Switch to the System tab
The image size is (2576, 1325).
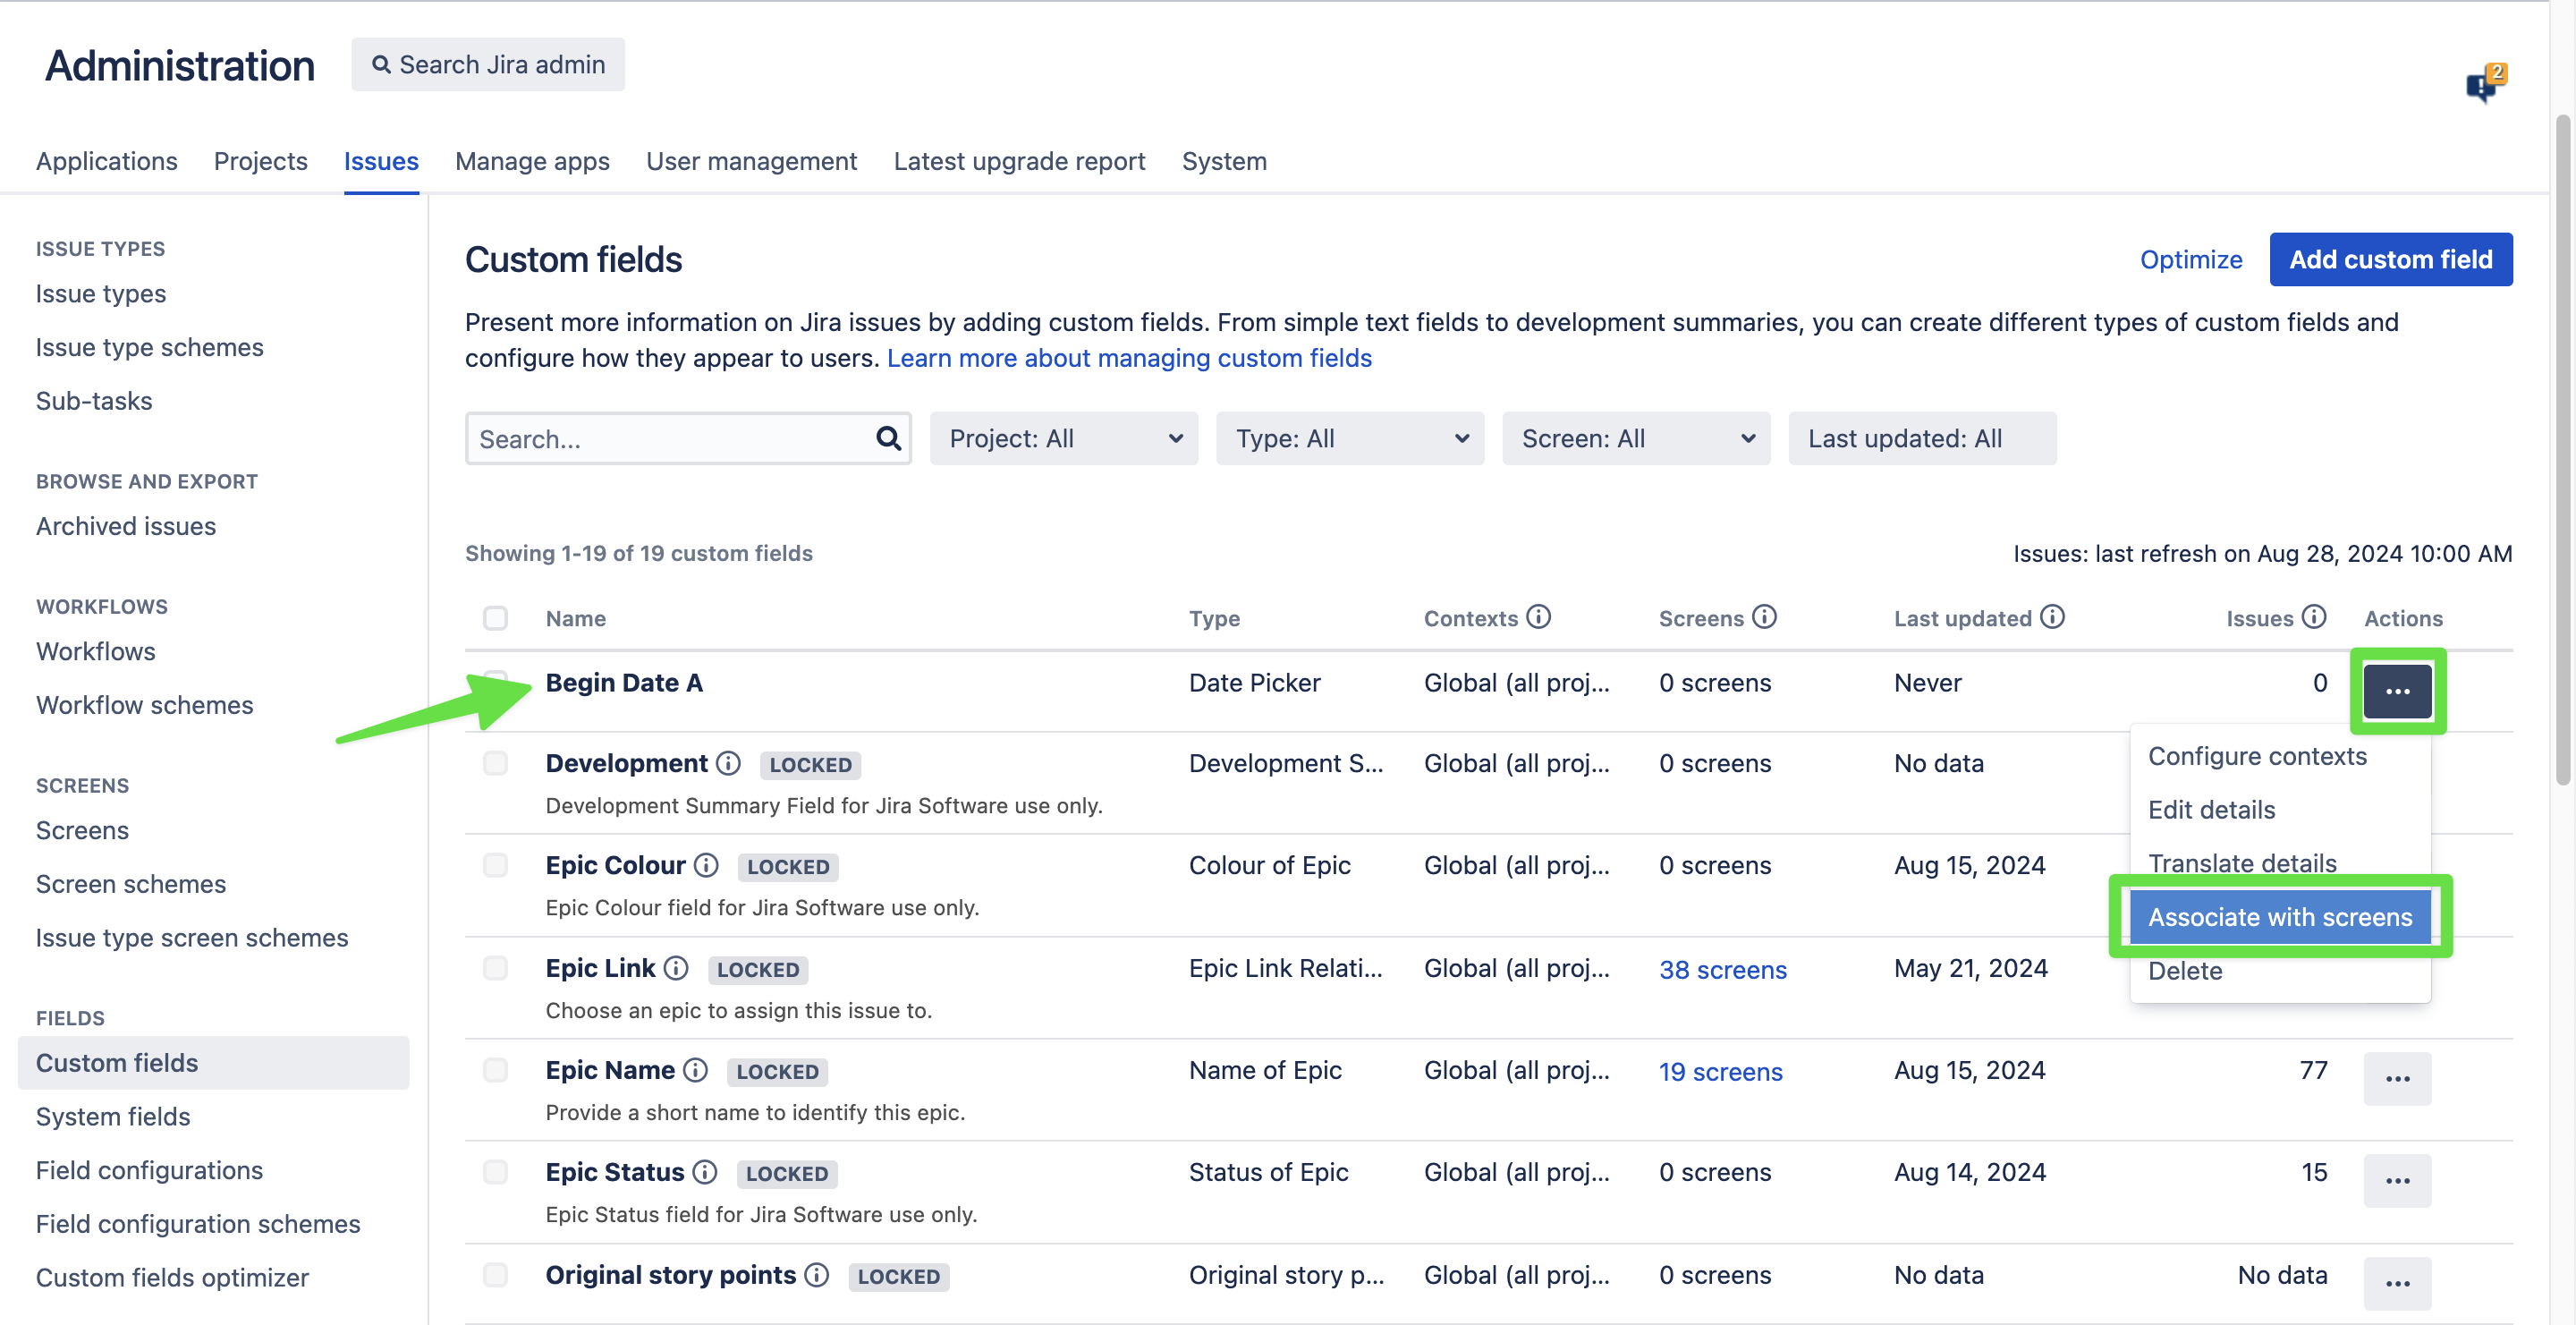coord(1223,161)
